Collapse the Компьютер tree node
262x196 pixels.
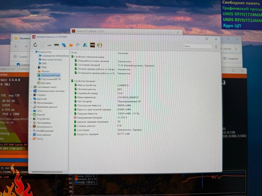[x=32, y=52]
